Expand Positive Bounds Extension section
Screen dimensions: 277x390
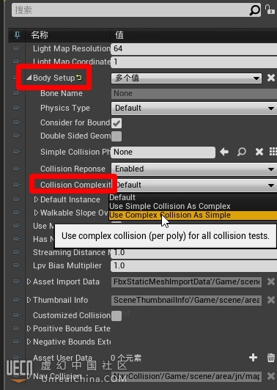(29, 328)
